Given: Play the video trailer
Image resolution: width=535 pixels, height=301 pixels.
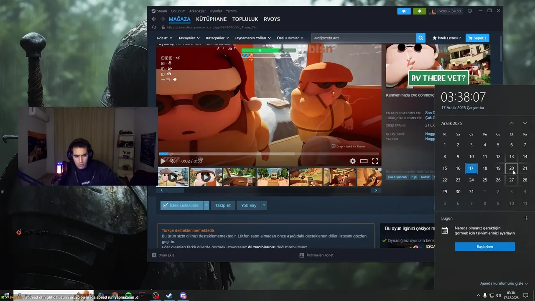Looking at the screenshot, I should (x=163, y=161).
